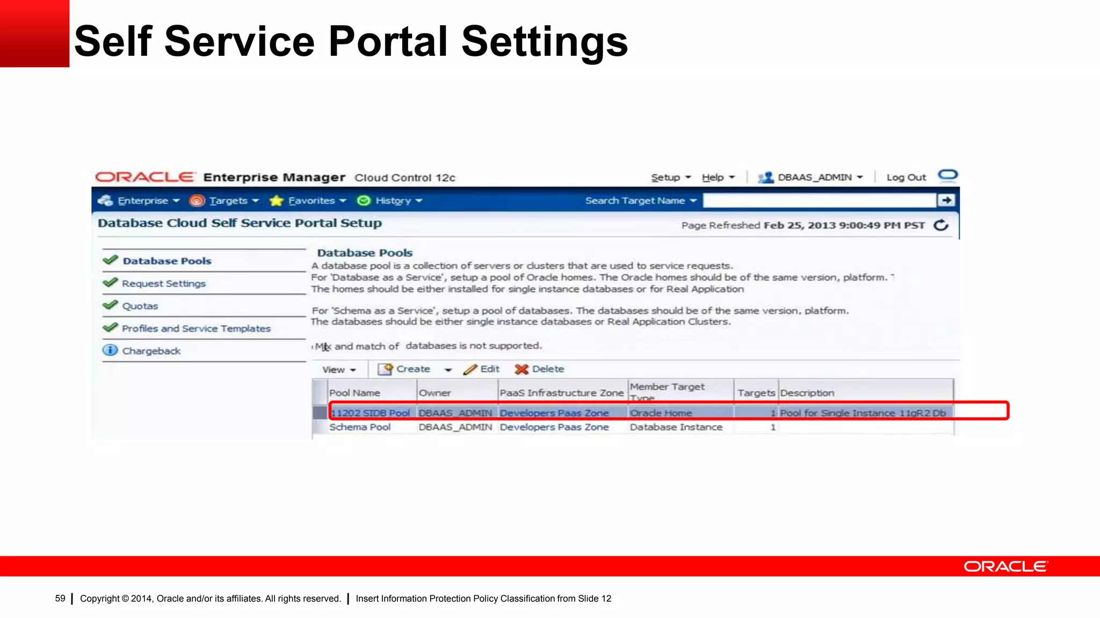Click the Targets bullseye icon
This screenshot has width=1100, height=618.
pyautogui.click(x=197, y=201)
